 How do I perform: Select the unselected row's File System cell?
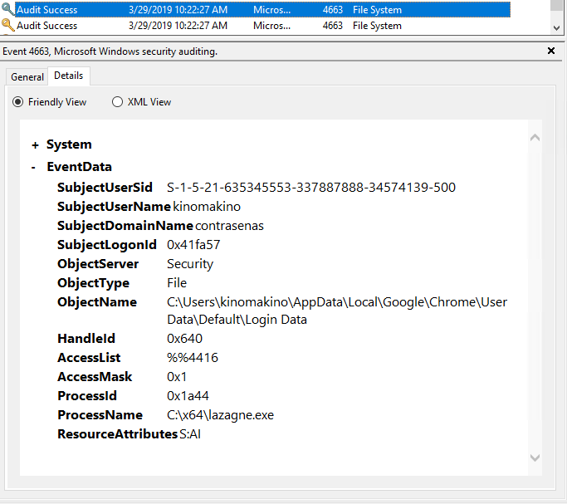click(x=377, y=26)
